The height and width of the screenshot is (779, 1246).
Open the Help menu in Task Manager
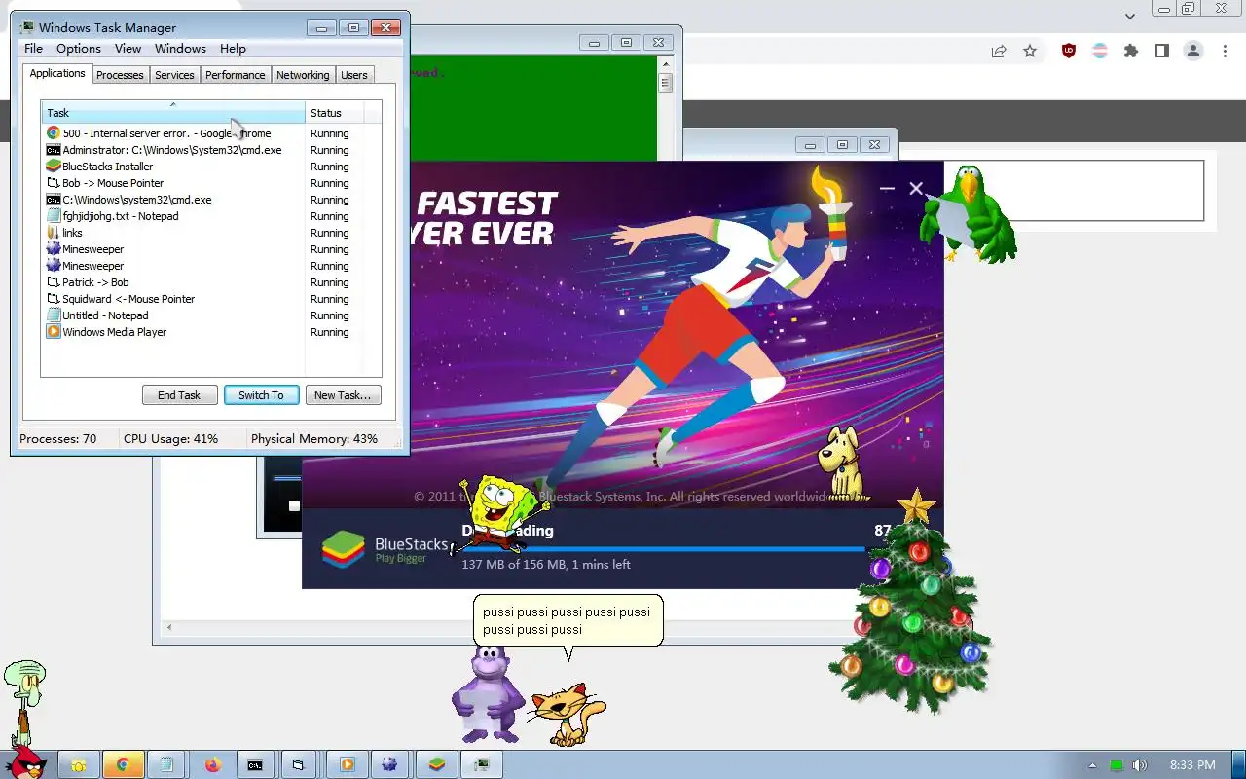233,49
